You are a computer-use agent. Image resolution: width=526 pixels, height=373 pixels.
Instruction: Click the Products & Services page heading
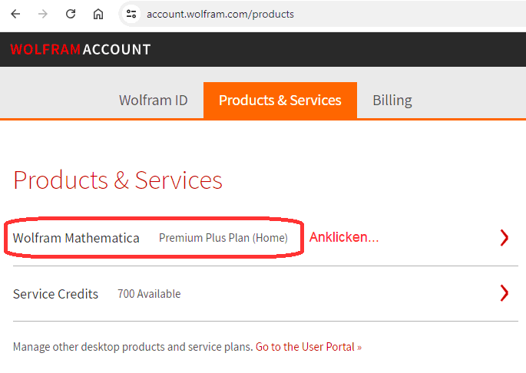pyautogui.click(x=117, y=180)
